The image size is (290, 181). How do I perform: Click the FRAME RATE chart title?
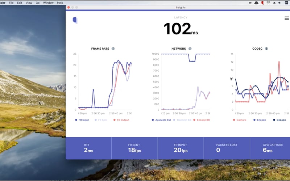click(x=100, y=49)
